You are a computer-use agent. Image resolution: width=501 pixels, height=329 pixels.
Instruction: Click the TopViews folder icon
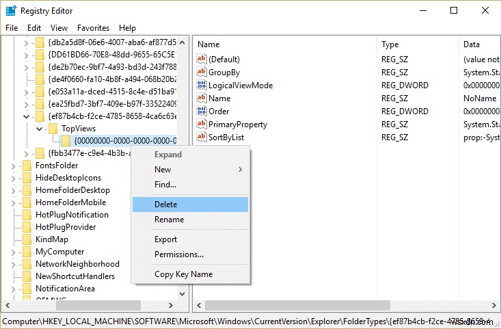53,129
